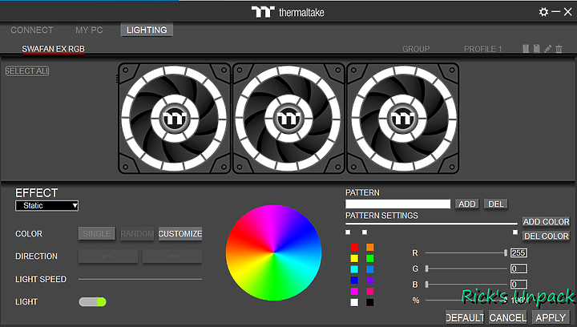
Task: Click the pattern settings gradient bar
Action: pyautogui.click(x=431, y=224)
